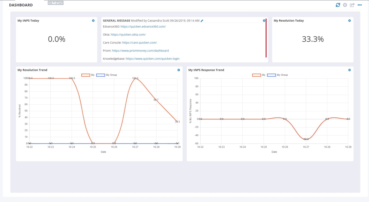Refresh the dashboard with the sync icon

[338, 5]
